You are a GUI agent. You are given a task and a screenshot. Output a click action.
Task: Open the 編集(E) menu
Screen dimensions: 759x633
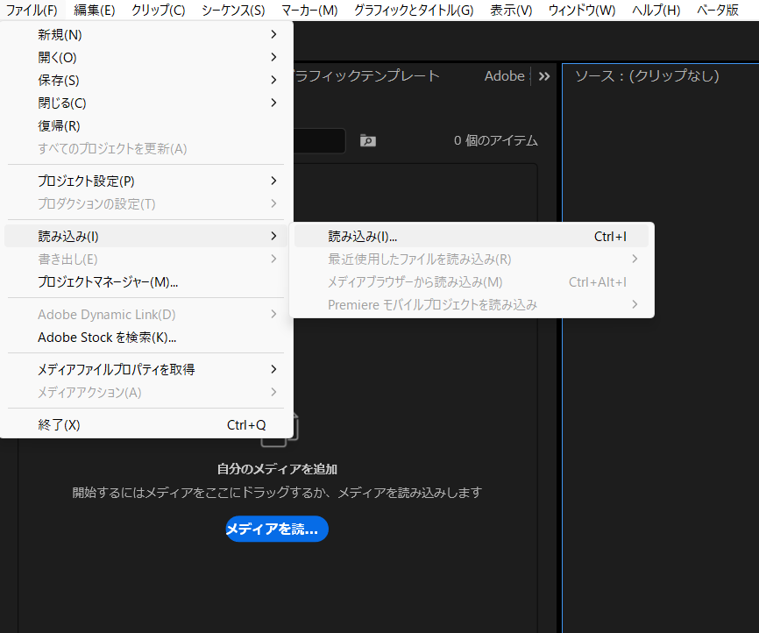95,11
